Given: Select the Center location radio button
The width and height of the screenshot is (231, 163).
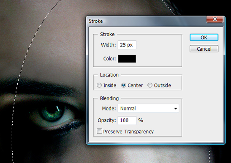Looking at the screenshot, I should pos(123,85).
